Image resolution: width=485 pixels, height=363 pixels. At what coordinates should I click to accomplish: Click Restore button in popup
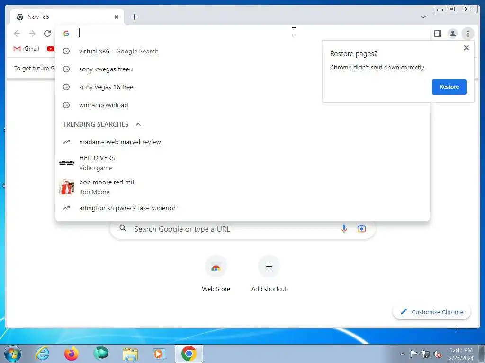point(449,87)
